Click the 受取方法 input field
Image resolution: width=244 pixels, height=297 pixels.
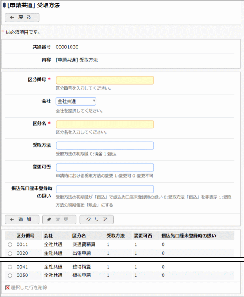(x=105, y=145)
